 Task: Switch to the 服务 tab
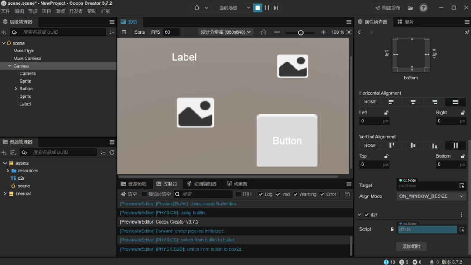(x=406, y=22)
